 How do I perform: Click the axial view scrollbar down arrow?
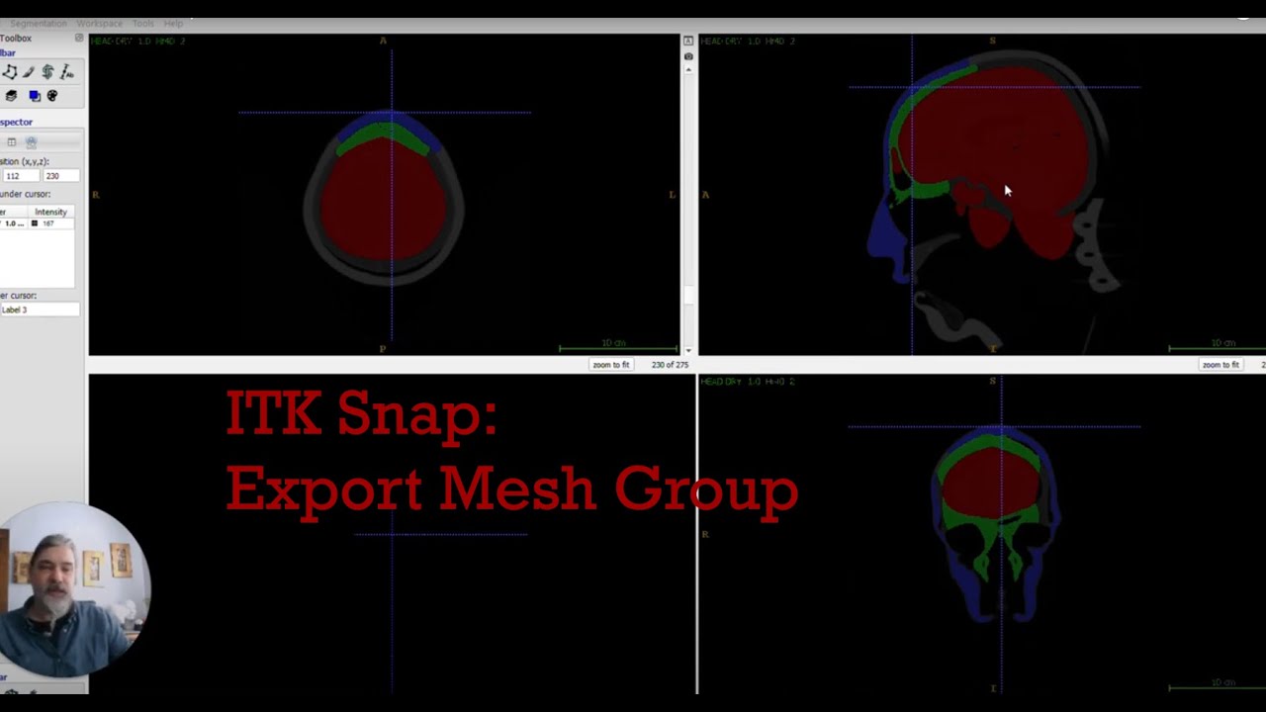pyautogui.click(x=688, y=349)
